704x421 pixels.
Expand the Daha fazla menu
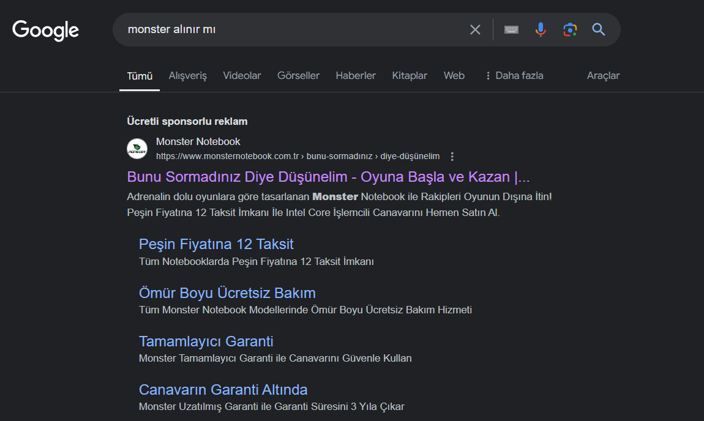[514, 76]
